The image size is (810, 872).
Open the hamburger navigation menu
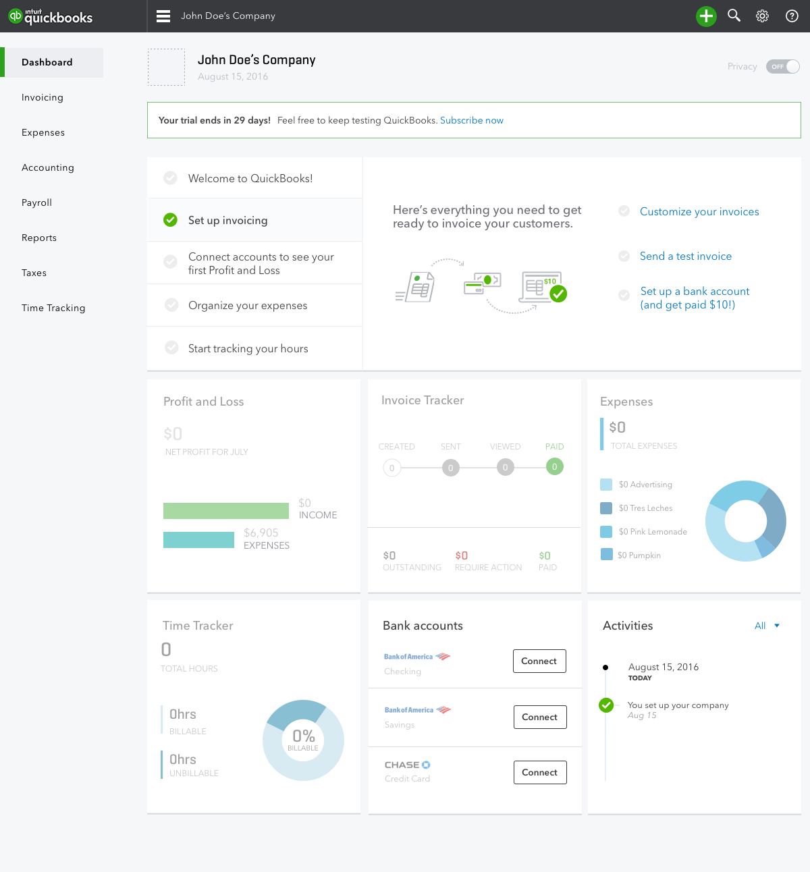[x=163, y=16]
